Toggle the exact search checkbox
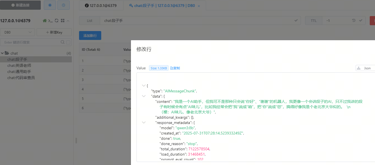This screenshot has width=375, height=165. pos(69,42)
